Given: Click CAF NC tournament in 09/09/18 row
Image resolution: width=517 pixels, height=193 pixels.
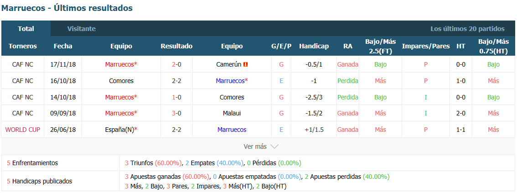Looking at the screenshot, I should pyautogui.click(x=23, y=113).
